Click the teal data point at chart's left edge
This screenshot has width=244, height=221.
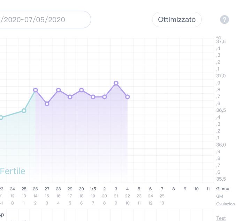point(1,118)
